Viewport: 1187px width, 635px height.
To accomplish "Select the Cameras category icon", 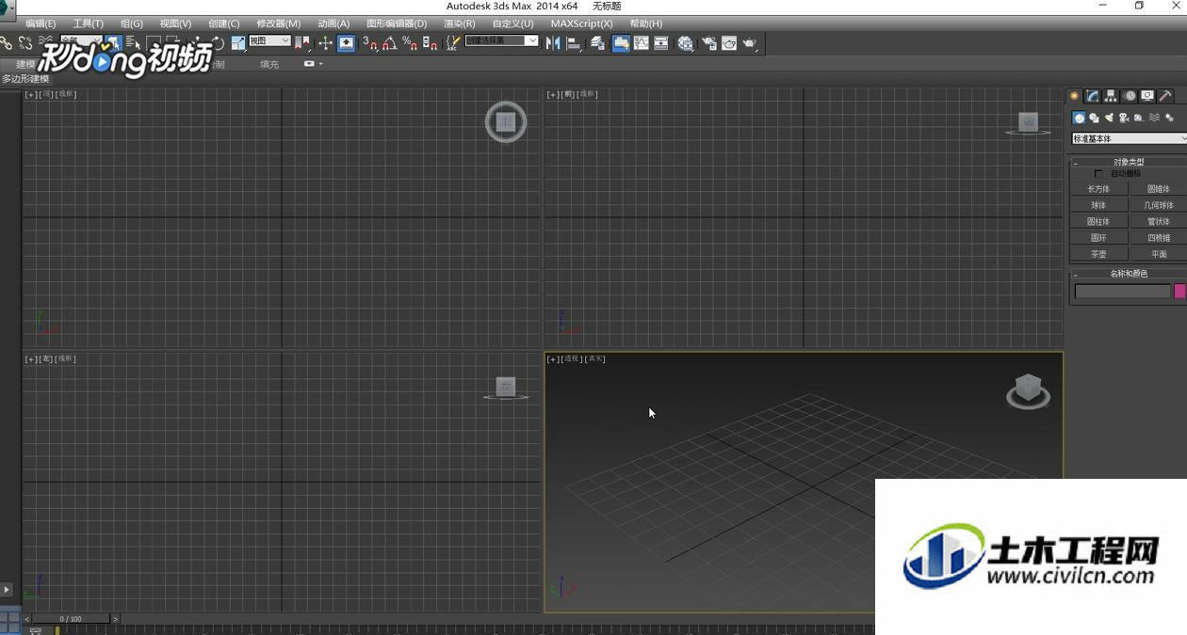I will click(1125, 119).
